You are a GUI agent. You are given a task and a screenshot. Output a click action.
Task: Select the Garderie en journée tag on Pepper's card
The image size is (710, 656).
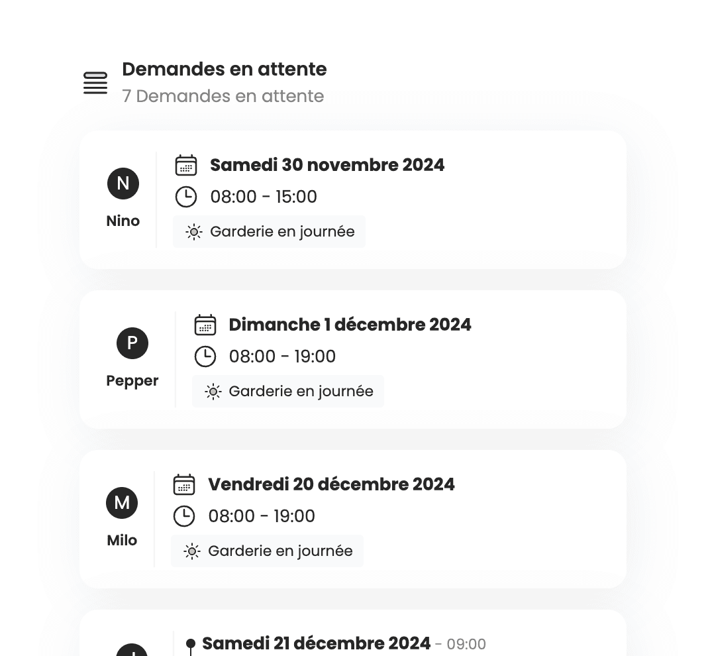click(287, 391)
